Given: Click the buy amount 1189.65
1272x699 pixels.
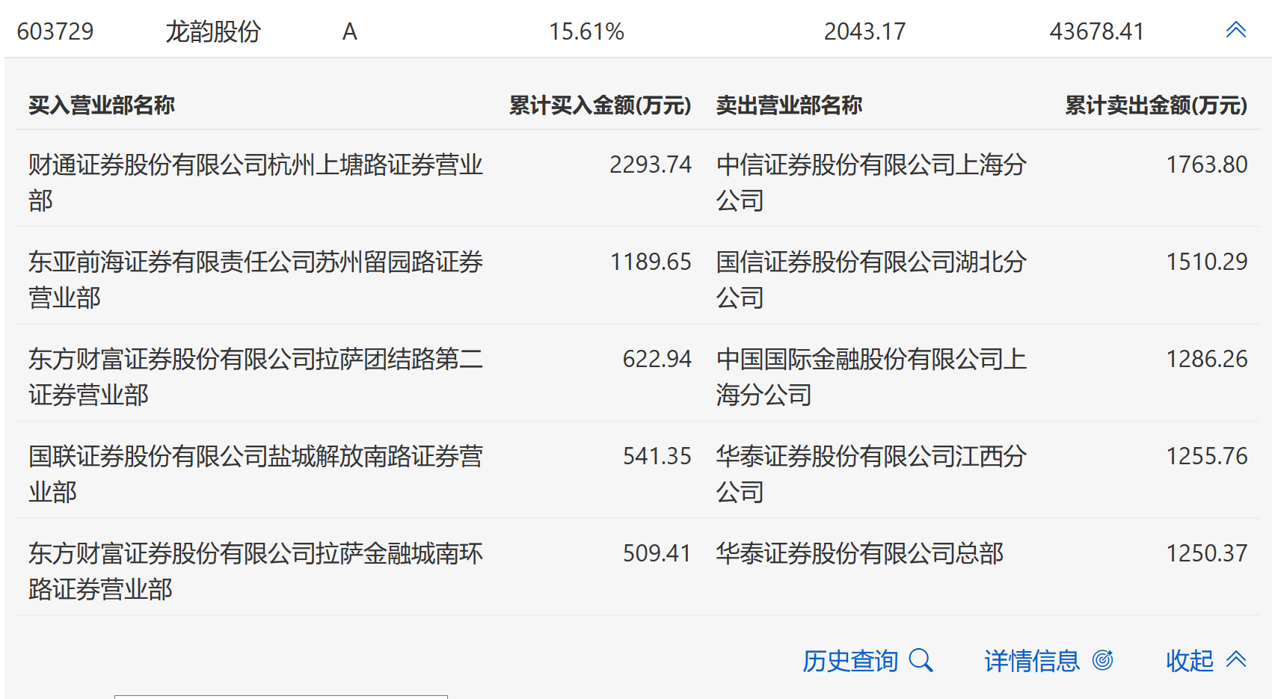Looking at the screenshot, I should 651,262.
